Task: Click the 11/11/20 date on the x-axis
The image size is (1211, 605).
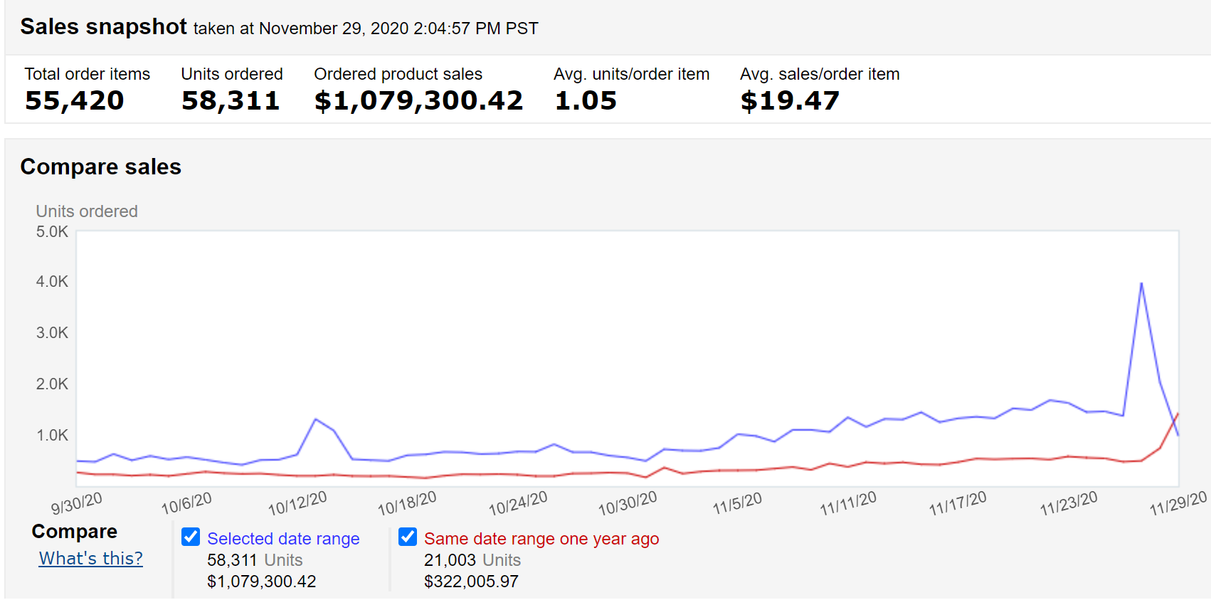Action: [x=848, y=504]
